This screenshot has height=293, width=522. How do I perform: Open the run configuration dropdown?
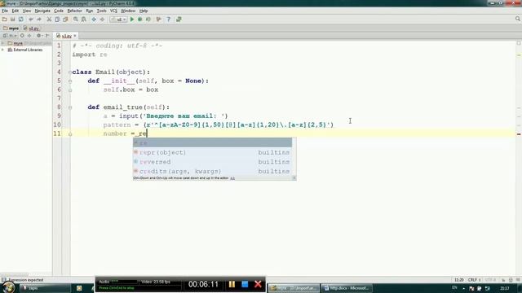[118, 20]
